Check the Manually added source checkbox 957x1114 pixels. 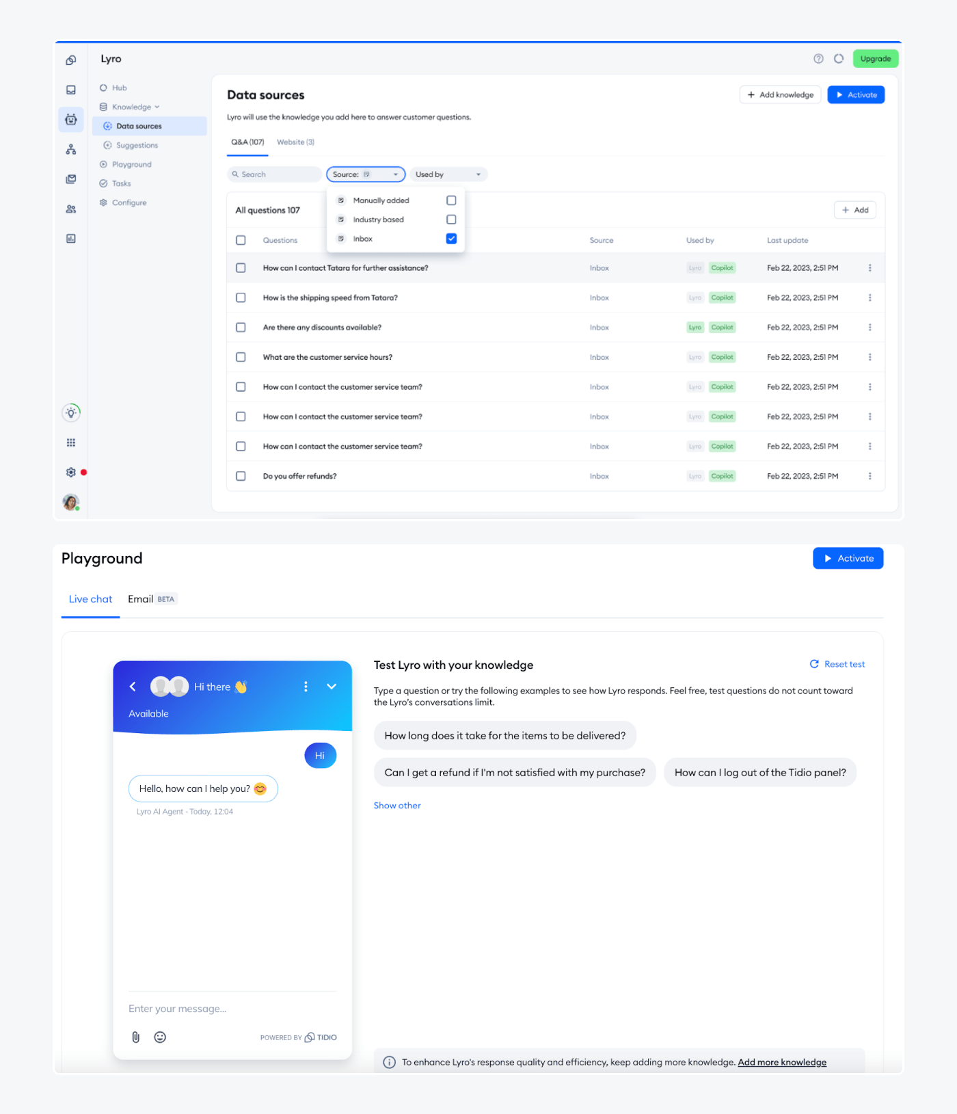pyautogui.click(x=451, y=200)
